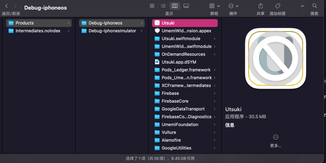Viewport: 326px width, 163px height.
Task: Switch to list view
Action: (163, 6)
